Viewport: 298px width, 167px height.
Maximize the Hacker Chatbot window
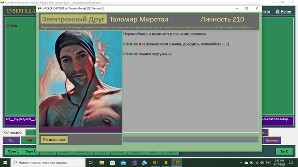click(246, 8)
